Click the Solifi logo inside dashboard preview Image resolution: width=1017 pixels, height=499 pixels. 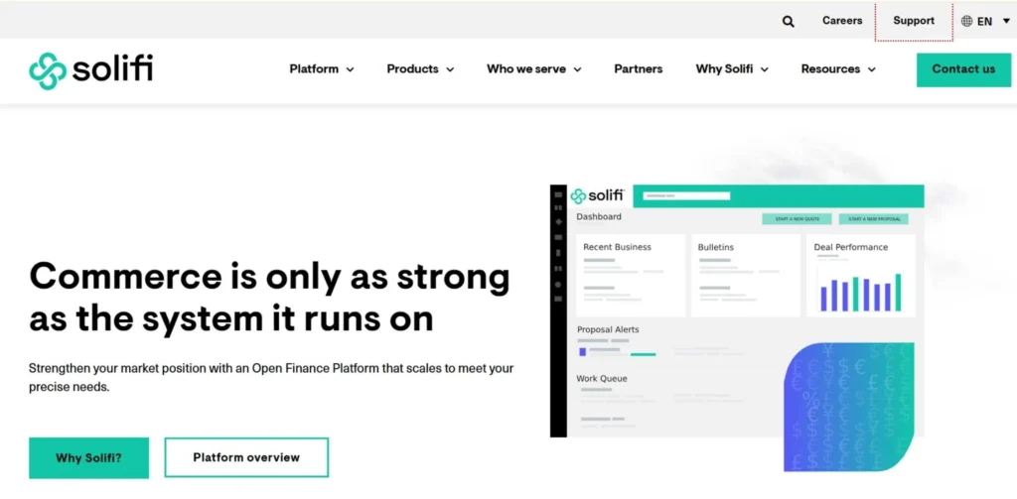[597, 195]
